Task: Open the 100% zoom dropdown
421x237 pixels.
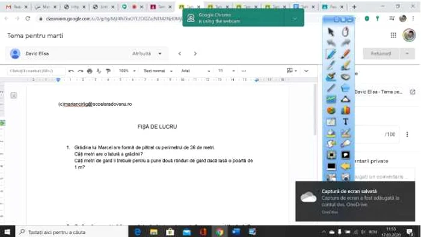Action: coord(127,71)
